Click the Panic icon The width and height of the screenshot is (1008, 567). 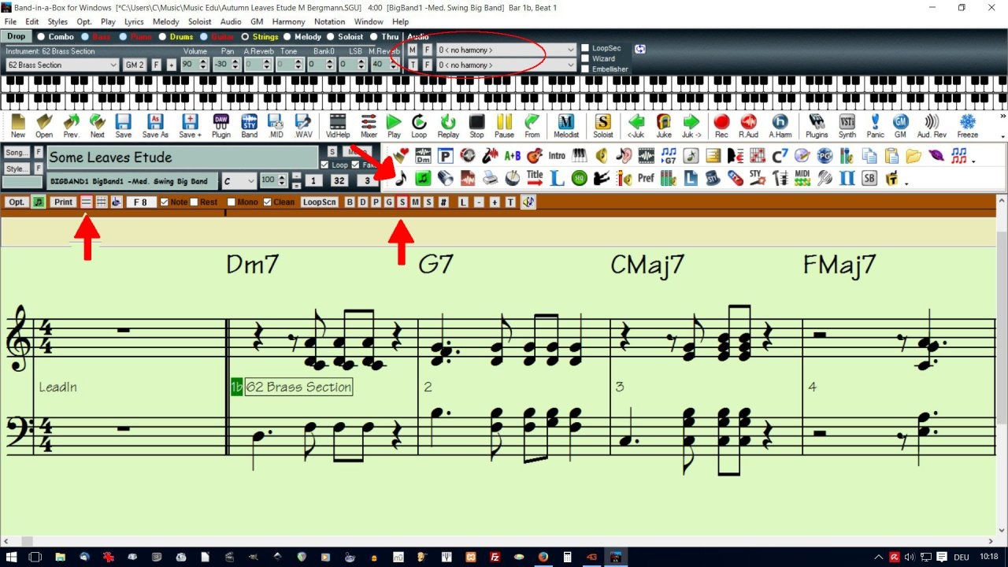point(875,126)
